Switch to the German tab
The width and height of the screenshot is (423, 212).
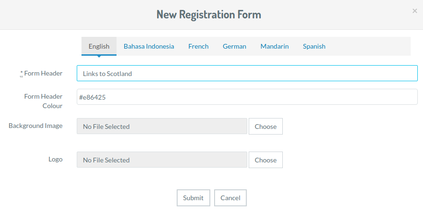(x=234, y=46)
